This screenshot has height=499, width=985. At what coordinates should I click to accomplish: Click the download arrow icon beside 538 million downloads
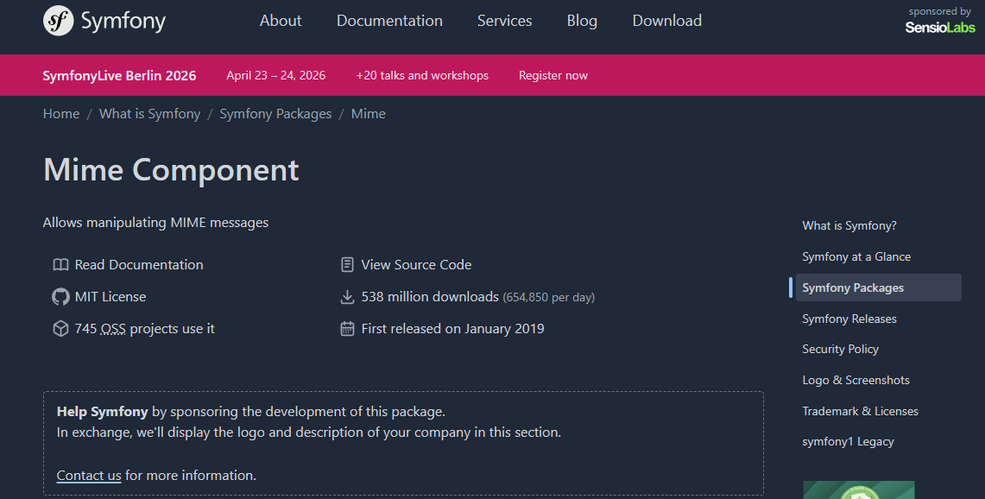(x=347, y=297)
